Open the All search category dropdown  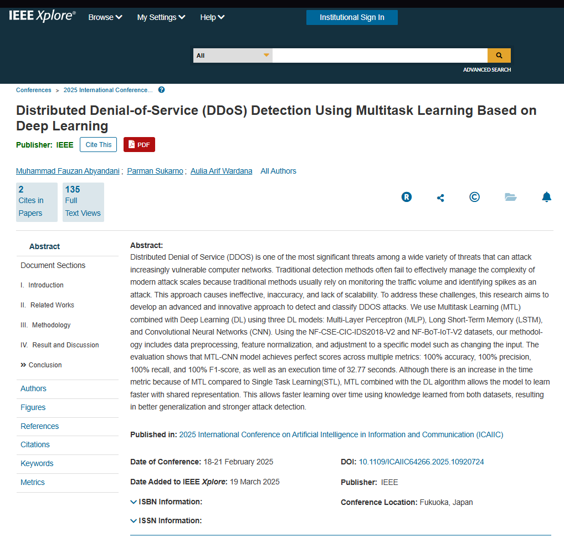tap(233, 55)
